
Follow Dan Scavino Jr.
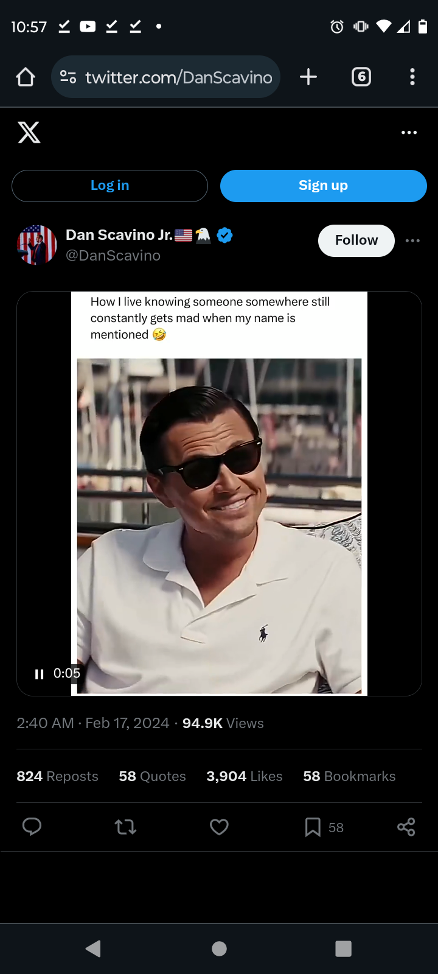click(356, 240)
